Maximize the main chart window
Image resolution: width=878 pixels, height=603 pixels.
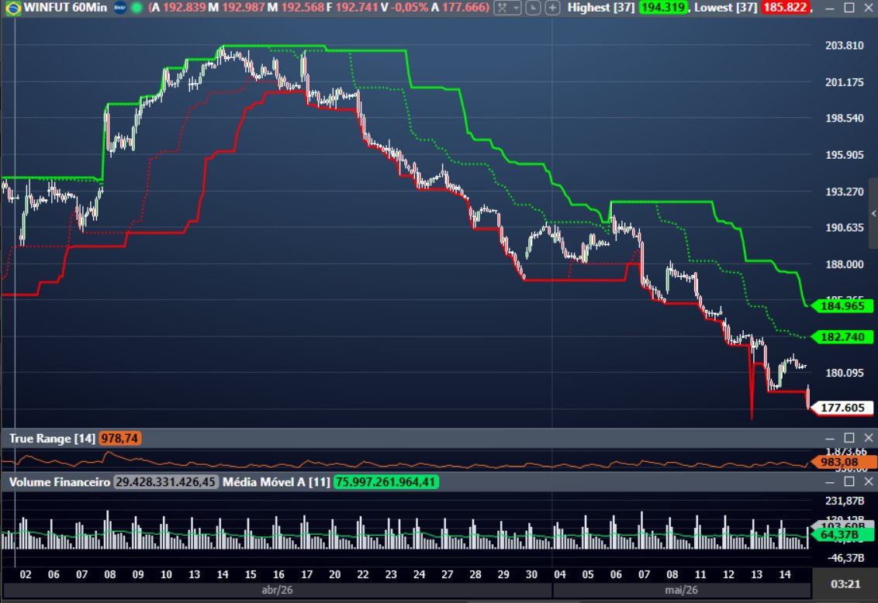point(849,8)
